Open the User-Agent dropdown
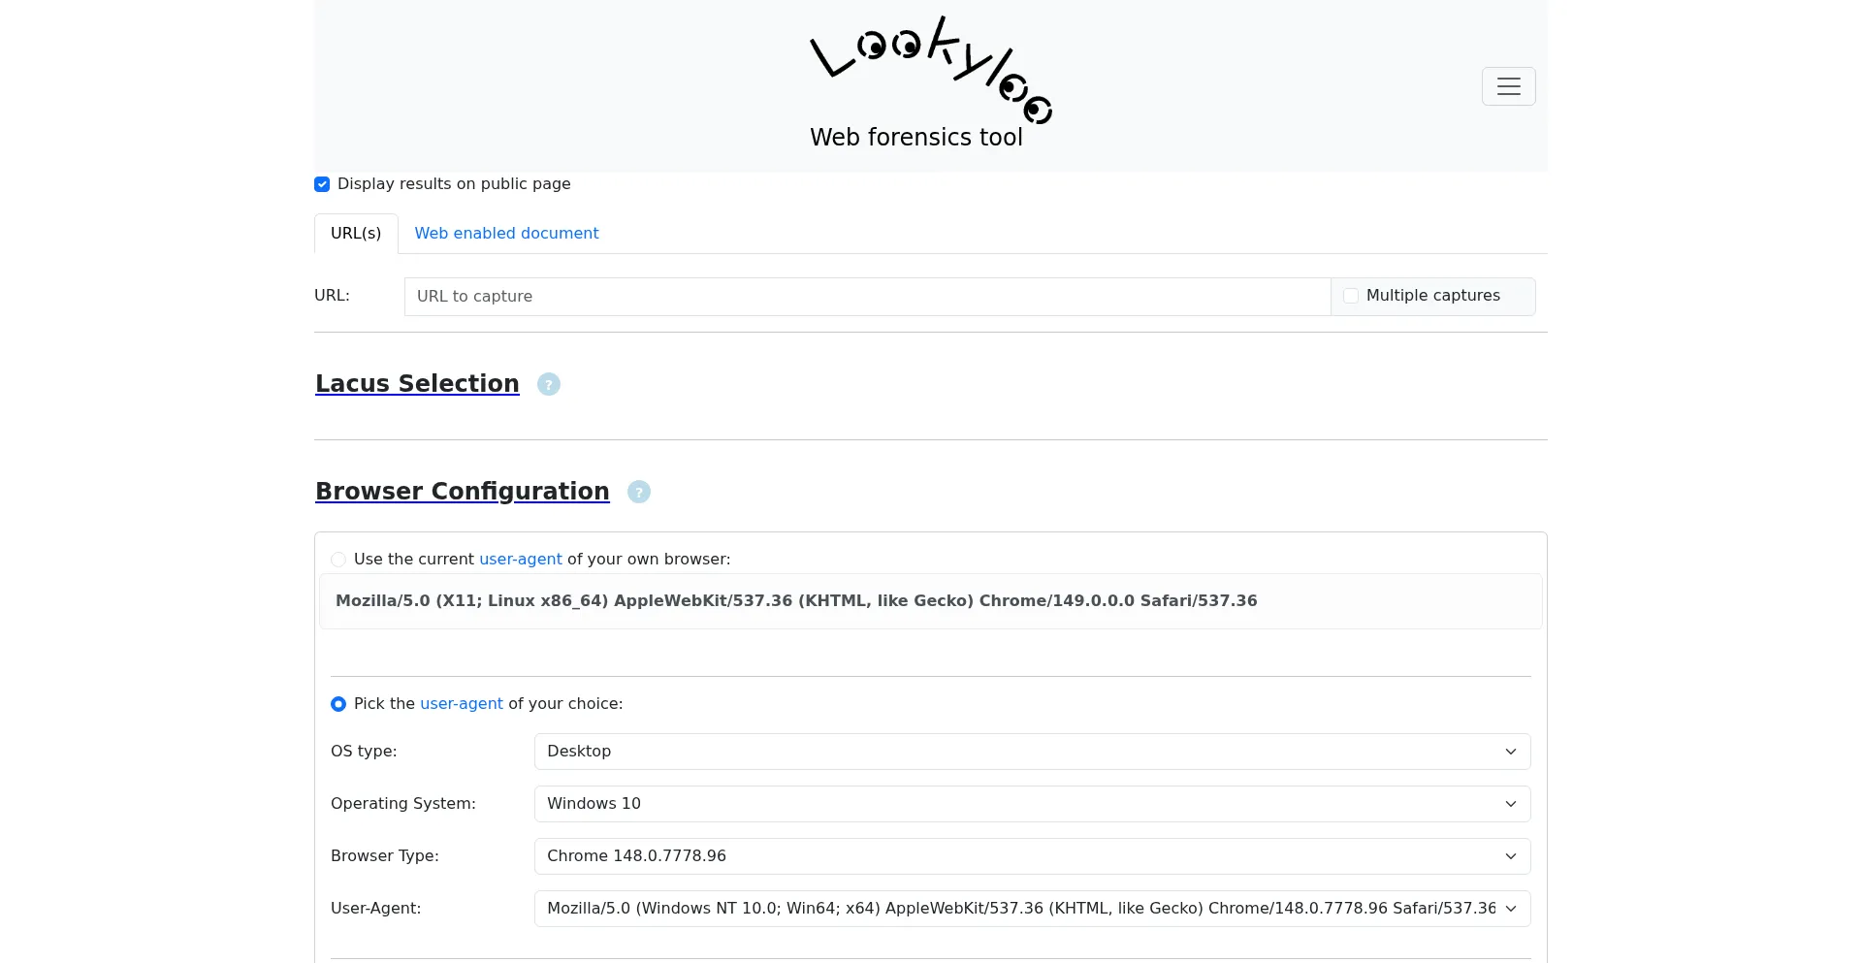 [x=1032, y=909]
